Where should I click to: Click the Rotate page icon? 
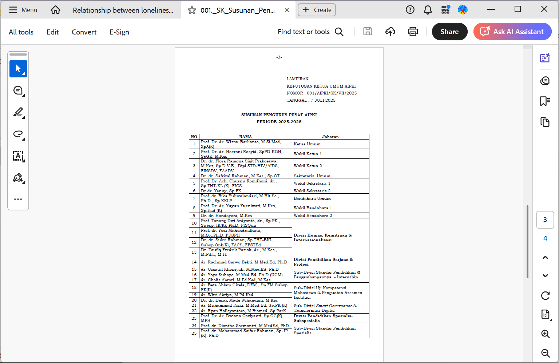[x=545, y=296]
